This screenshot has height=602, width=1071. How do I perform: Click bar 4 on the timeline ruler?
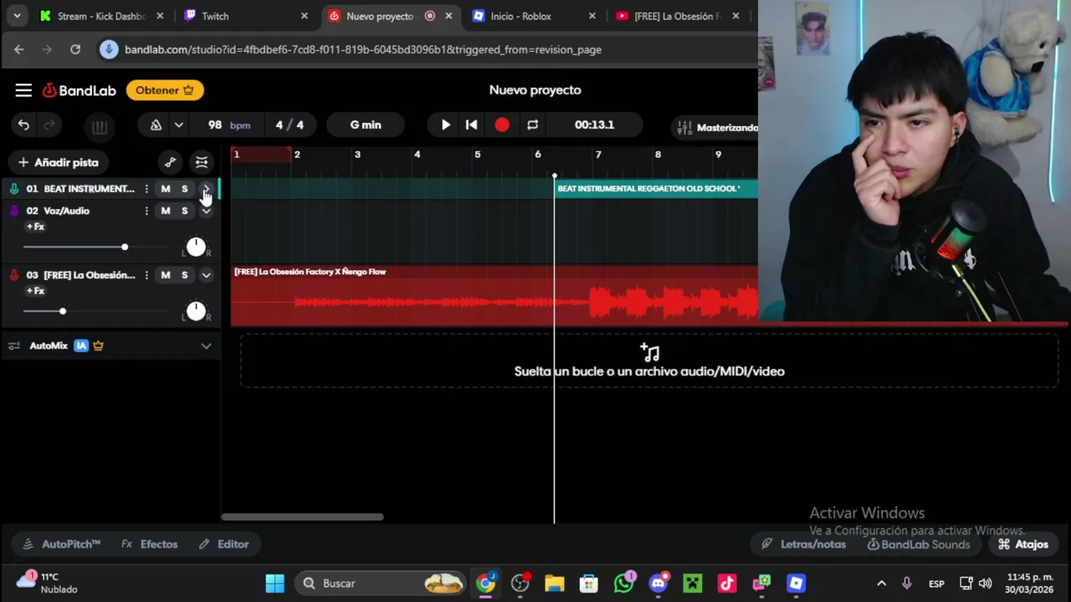pos(417,155)
